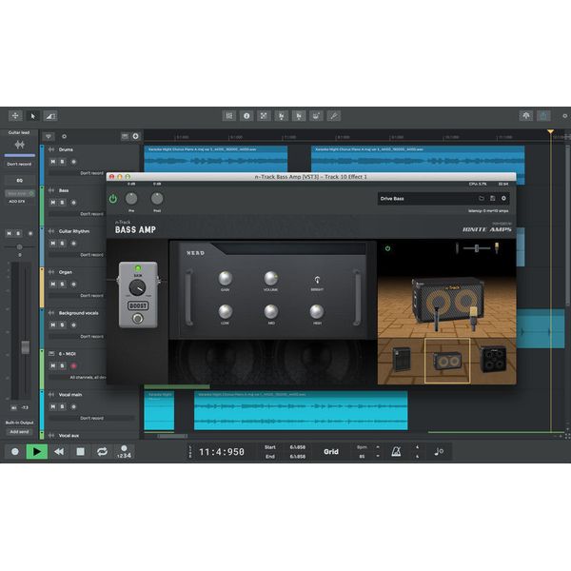Click the microphone/wrench tool icon
The height and width of the screenshot is (571, 571).
click(334, 116)
